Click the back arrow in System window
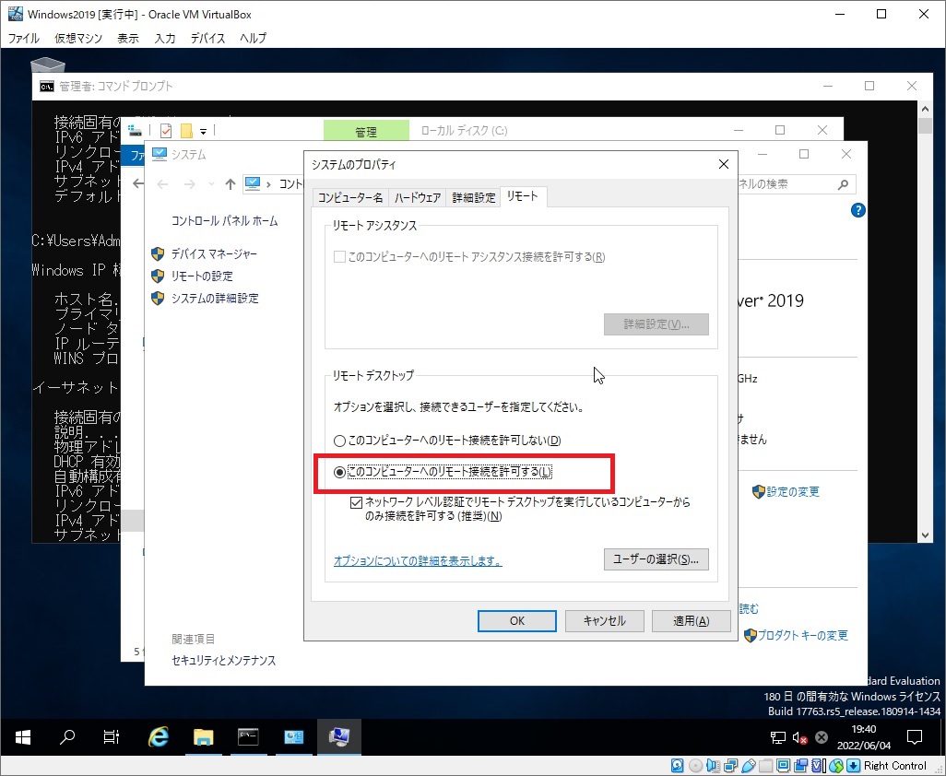The image size is (946, 776). click(x=161, y=184)
